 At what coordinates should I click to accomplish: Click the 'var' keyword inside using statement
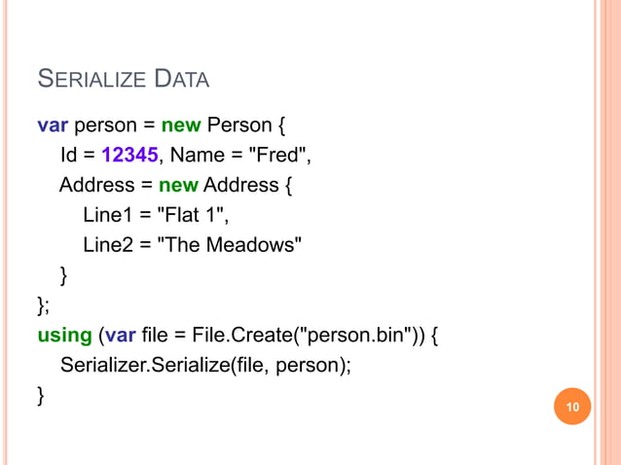point(121,336)
